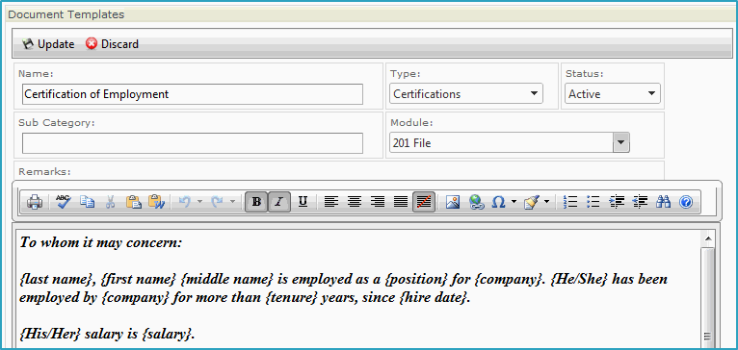Open the Type dropdown showing Certifications

[x=466, y=93]
